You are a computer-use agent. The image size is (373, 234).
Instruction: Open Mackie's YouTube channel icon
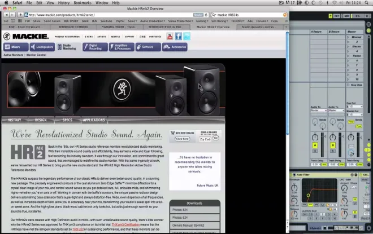(170, 36)
